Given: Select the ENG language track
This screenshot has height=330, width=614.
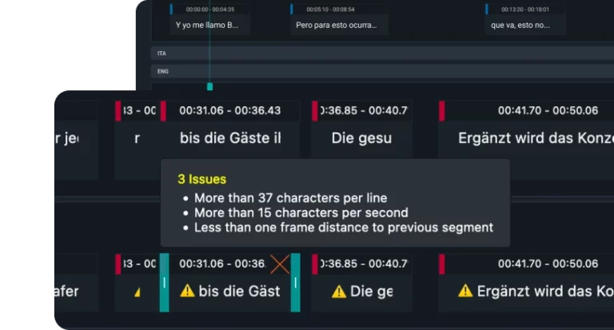Looking at the screenshot, I should tap(163, 71).
